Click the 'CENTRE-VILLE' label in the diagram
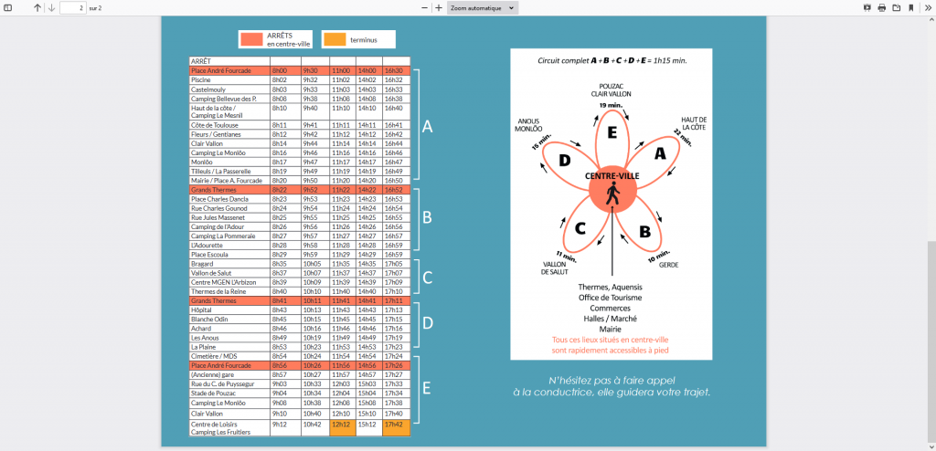This screenshot has height=451, width=936. [x=612, y=176]
